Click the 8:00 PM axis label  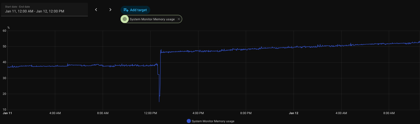click(x=246, y=113)
